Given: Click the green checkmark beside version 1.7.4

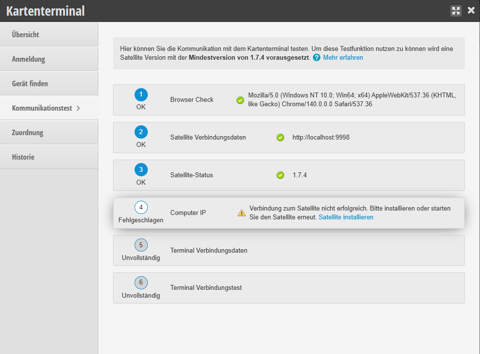Looking at the screenshot, I should tap(280, 175).
